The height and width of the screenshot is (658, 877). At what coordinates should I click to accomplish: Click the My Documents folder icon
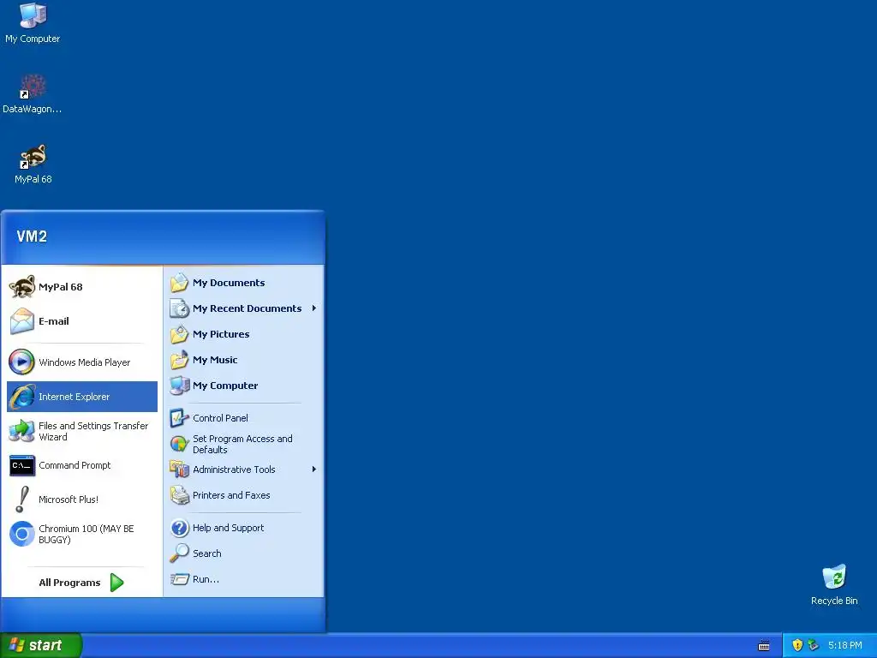[179, 283]
